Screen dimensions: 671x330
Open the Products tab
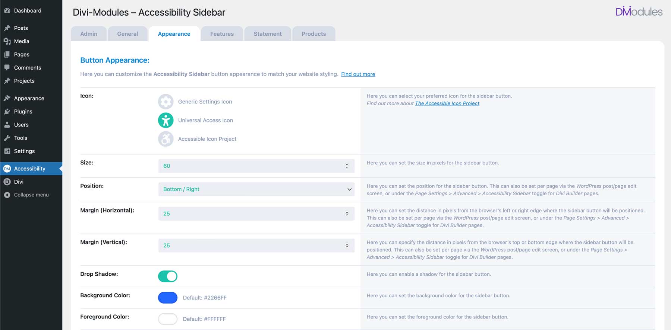[x=314, y=34]
